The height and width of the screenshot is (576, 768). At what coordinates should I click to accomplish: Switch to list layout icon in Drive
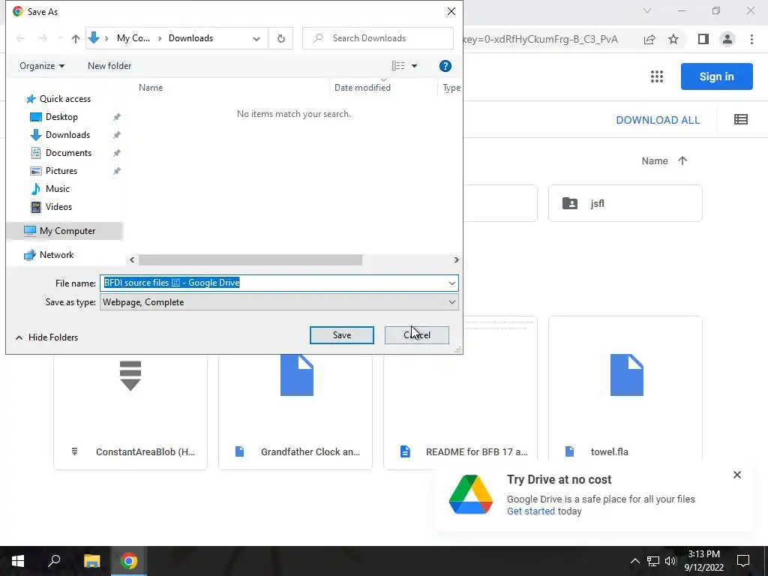740,119
